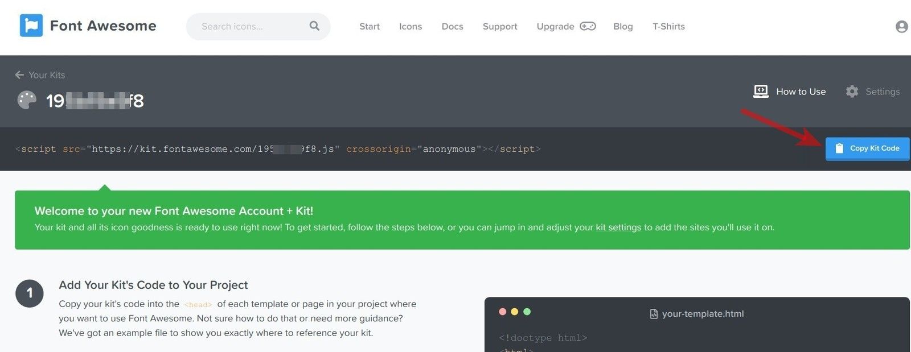Click the palette icon beside the kit name
911x352 pixels.
[27, 100]
